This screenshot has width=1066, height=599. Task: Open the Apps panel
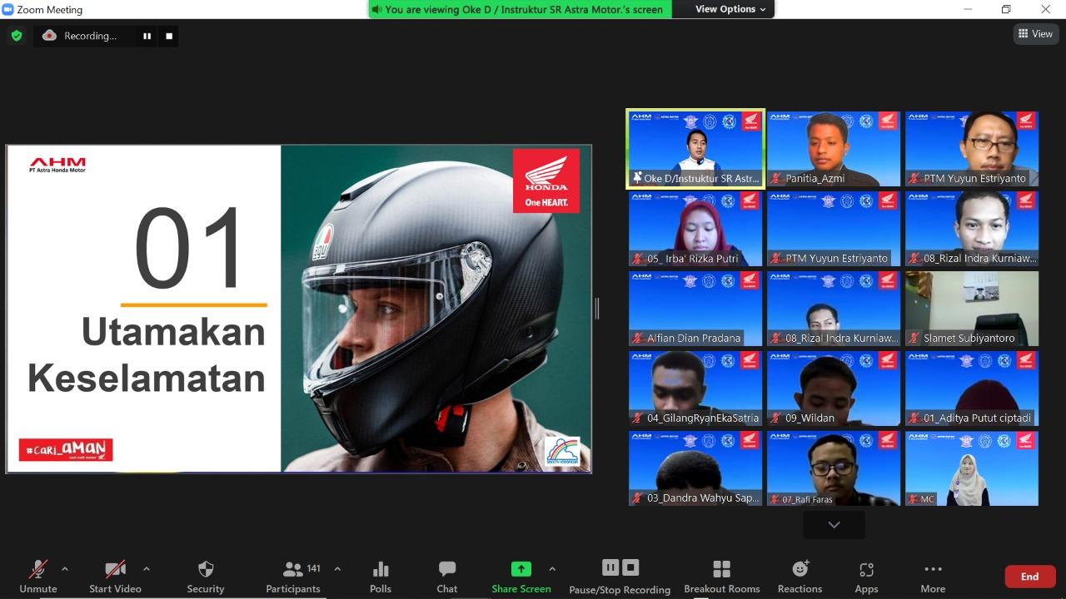point(866,576)
